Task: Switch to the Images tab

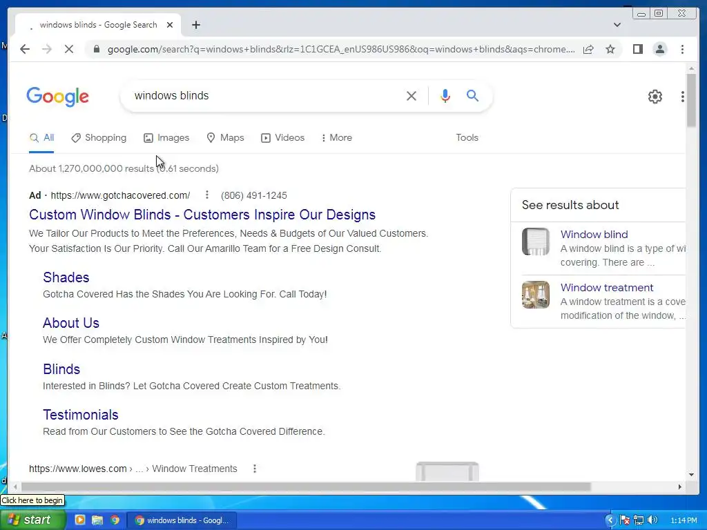Action: (x=166, y=138)
